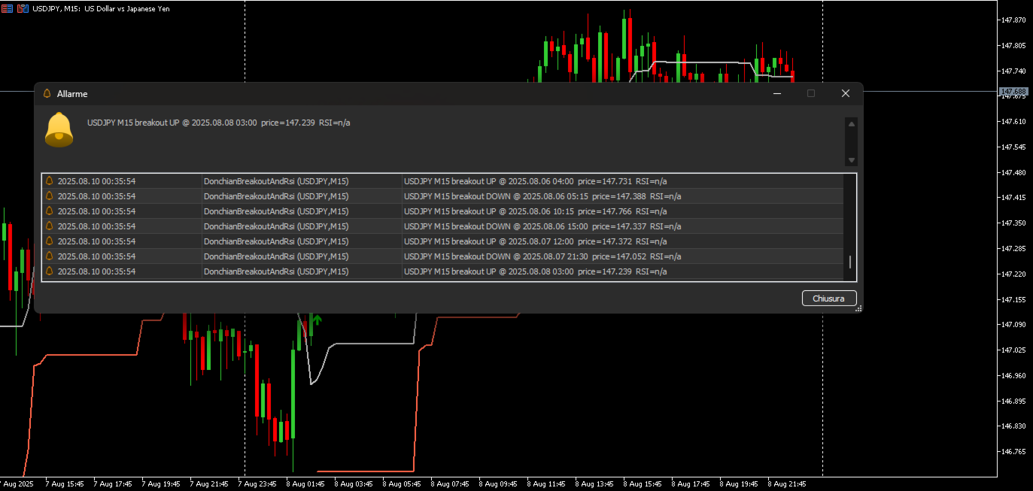Click the small bell in Allarme title bar
This screenshot has width=1033, height=491.
pyautogui.click(x=47, y=93)
